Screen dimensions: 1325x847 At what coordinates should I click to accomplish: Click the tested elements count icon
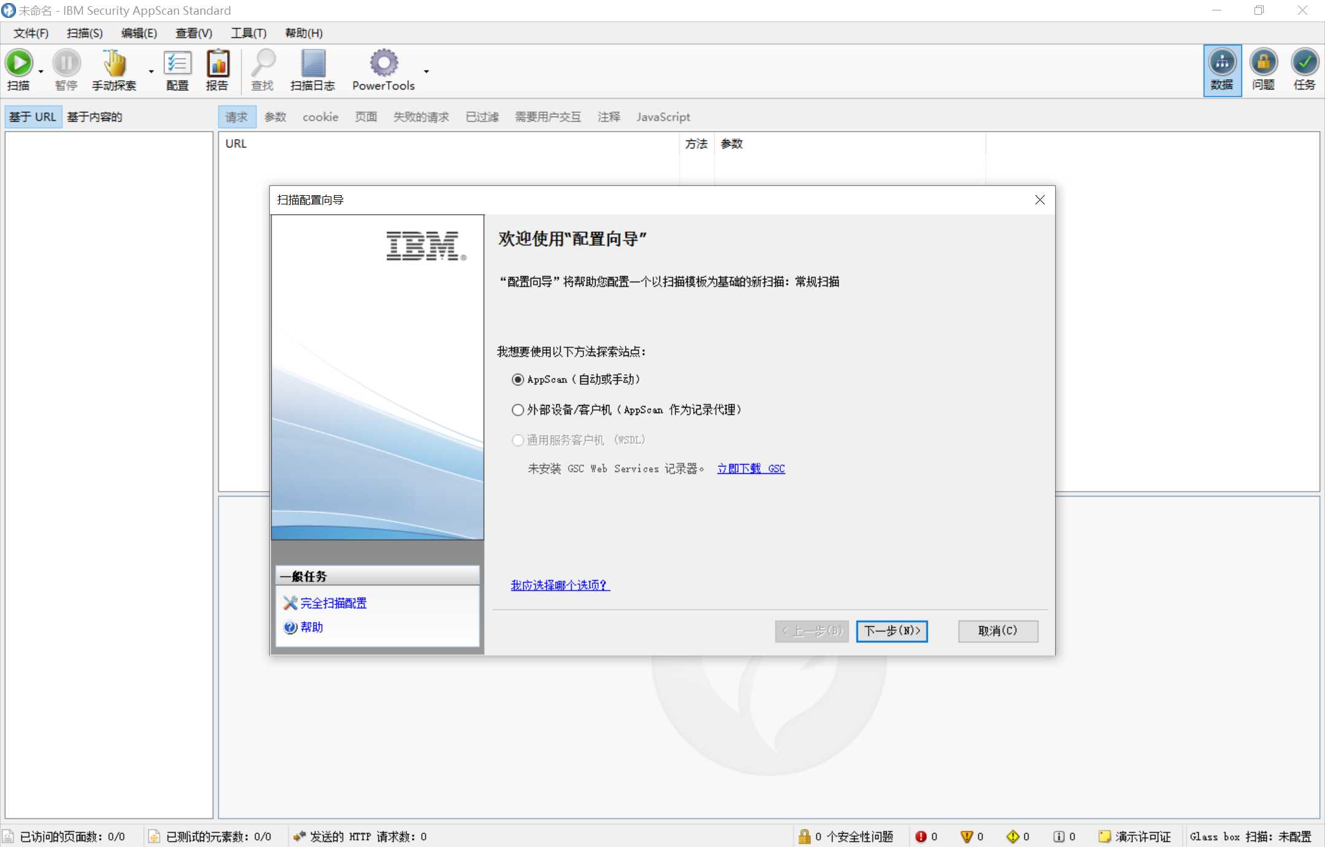coord(154,837)
